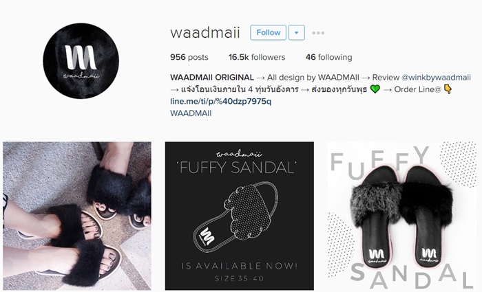Open the line.me/ti/p/%40dzp7975q link

(221, 101)
